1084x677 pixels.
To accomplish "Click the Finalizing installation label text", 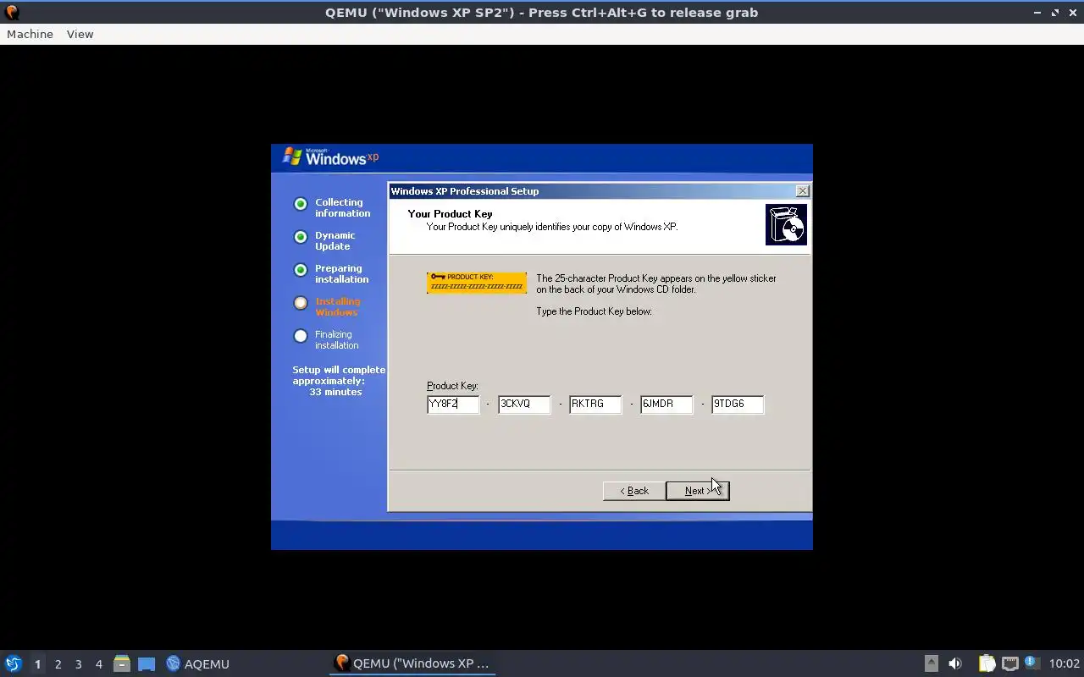I will (x=336, y=339).
